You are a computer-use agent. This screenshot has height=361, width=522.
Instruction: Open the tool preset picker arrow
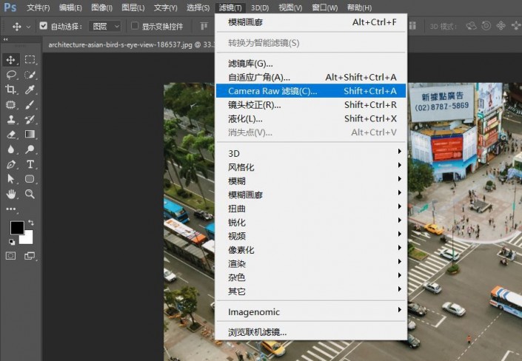pyautogui.click(x=28, y=27)
